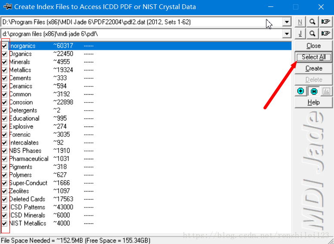Uncheck the Pharmaceutical checkbox
The image size is (334, 244).
(4, 159)
